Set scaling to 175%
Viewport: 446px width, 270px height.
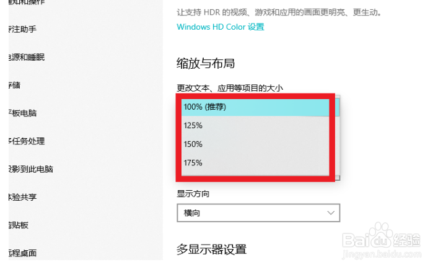[254, 163]
